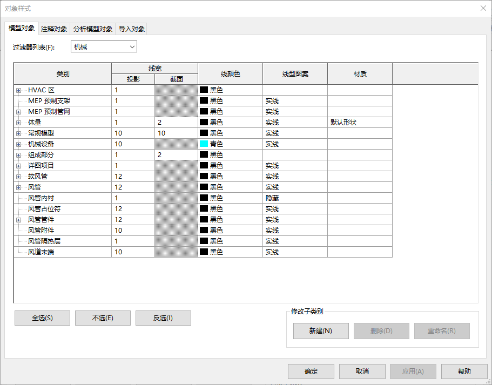
Task: Create a new subcategory with 新建(N)
Action: [x=321, y=330]
